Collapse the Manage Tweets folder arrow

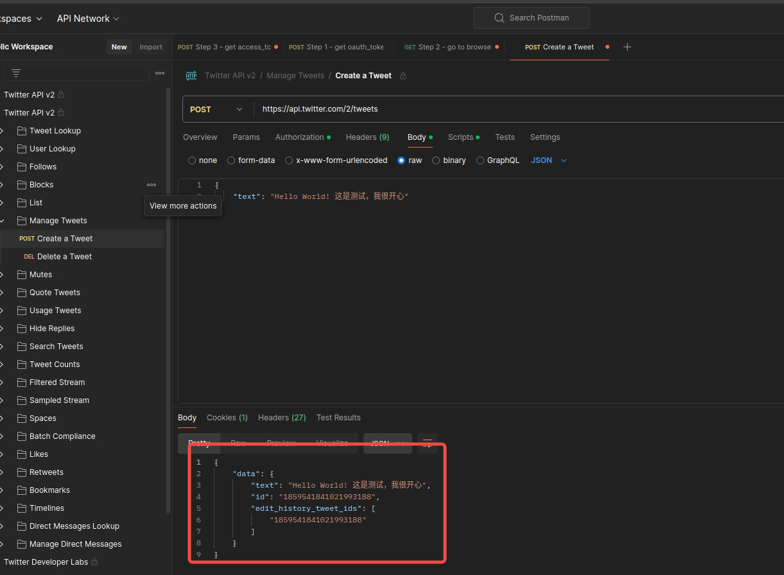(3, 221)
